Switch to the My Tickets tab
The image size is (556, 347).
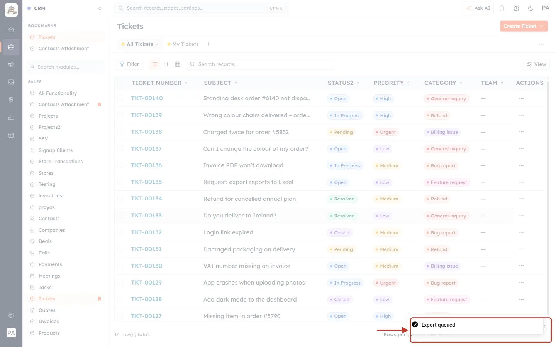pyautogui.click(x=183, y=44)
